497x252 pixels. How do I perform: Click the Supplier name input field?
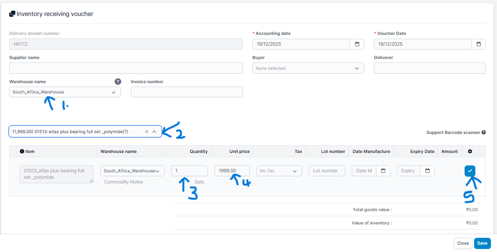click(126, 68)
